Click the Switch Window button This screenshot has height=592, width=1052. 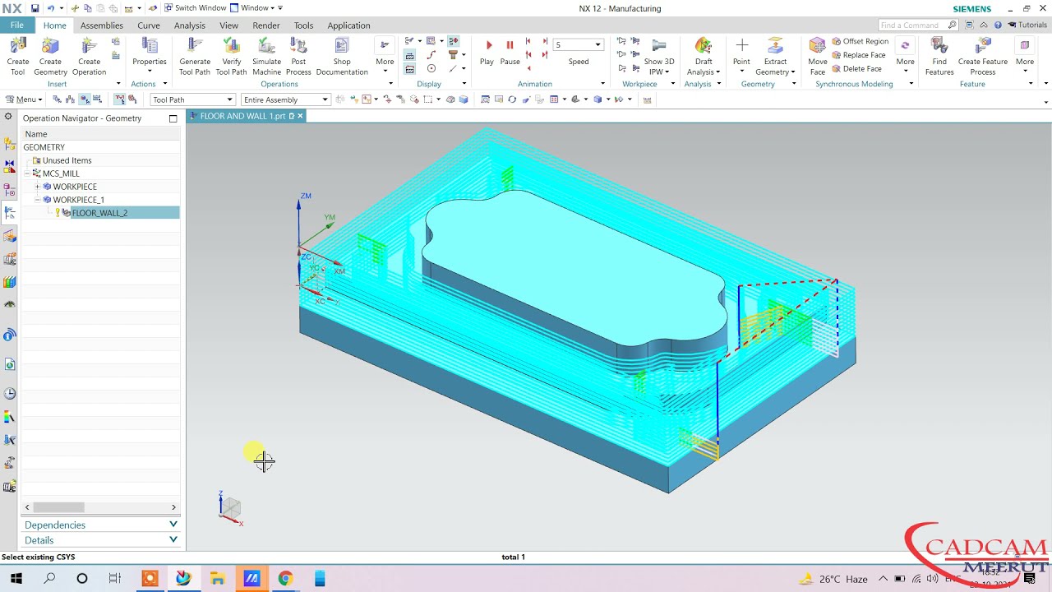point(195,8)
